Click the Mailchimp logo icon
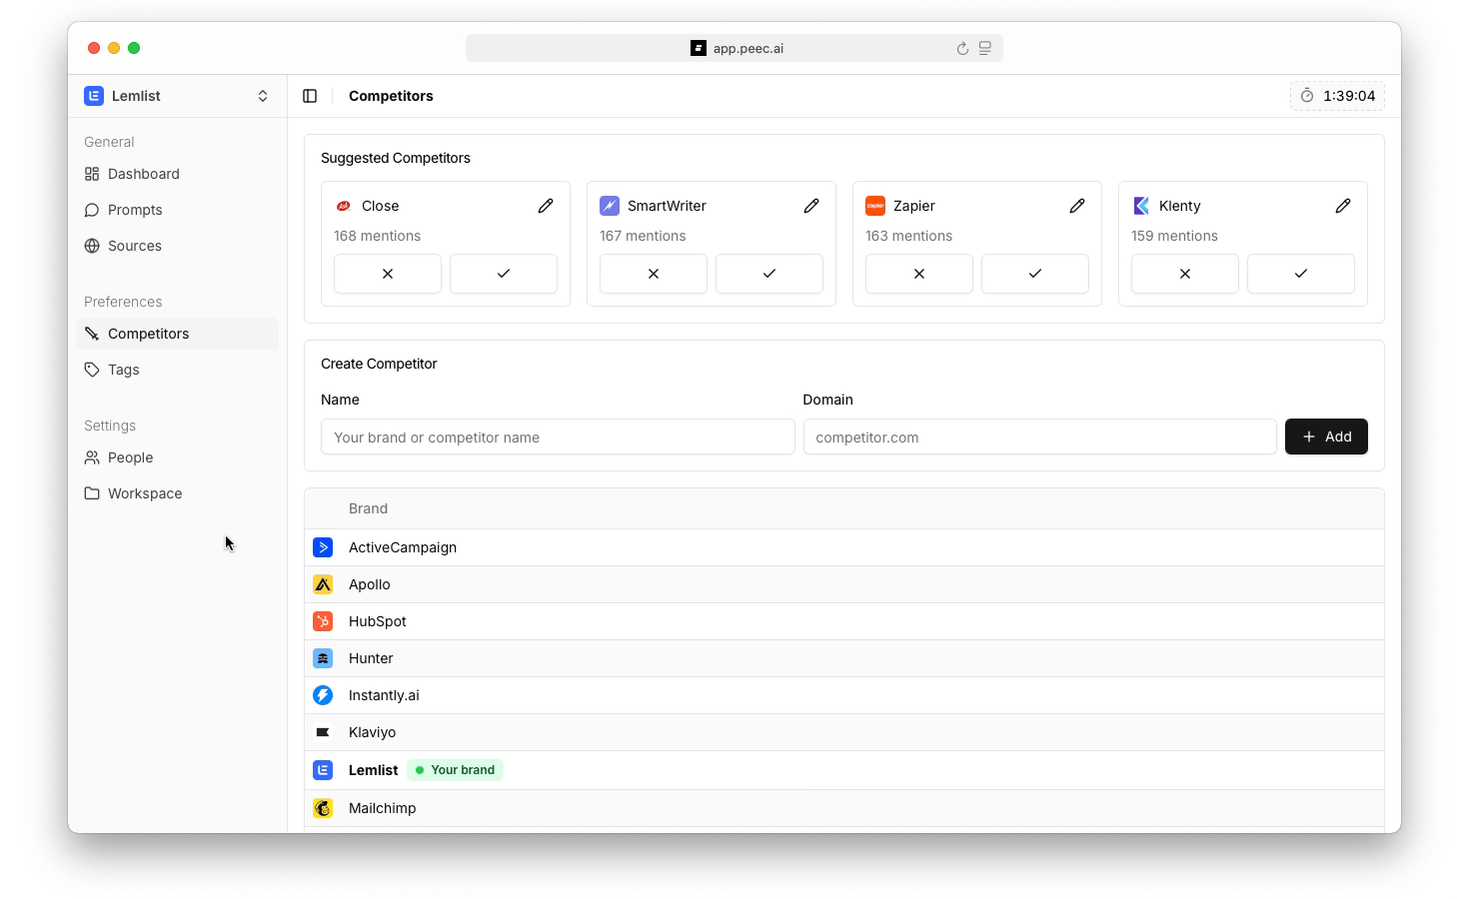This screenshot has height=899, width=1457. click(x=323, y=808)
